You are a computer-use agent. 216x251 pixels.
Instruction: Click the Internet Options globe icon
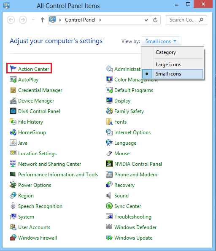(x=109, y=132)
